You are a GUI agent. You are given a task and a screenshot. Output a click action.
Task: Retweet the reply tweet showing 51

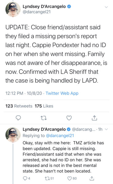point(49,178)
